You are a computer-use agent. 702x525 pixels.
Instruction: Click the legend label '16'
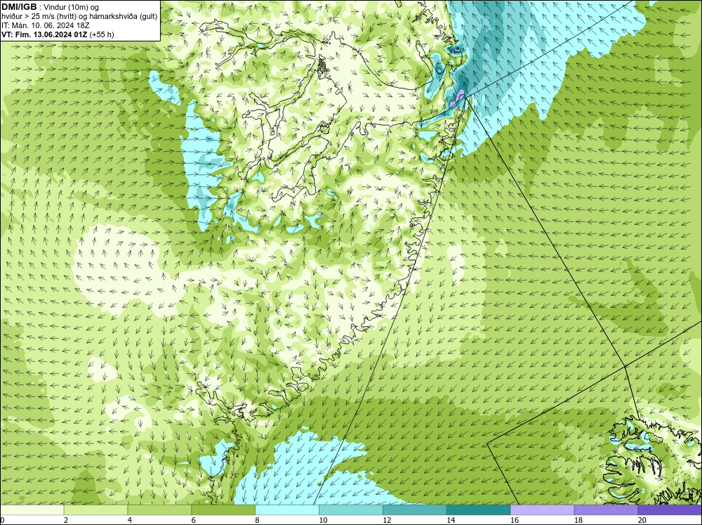coord(514,520)
